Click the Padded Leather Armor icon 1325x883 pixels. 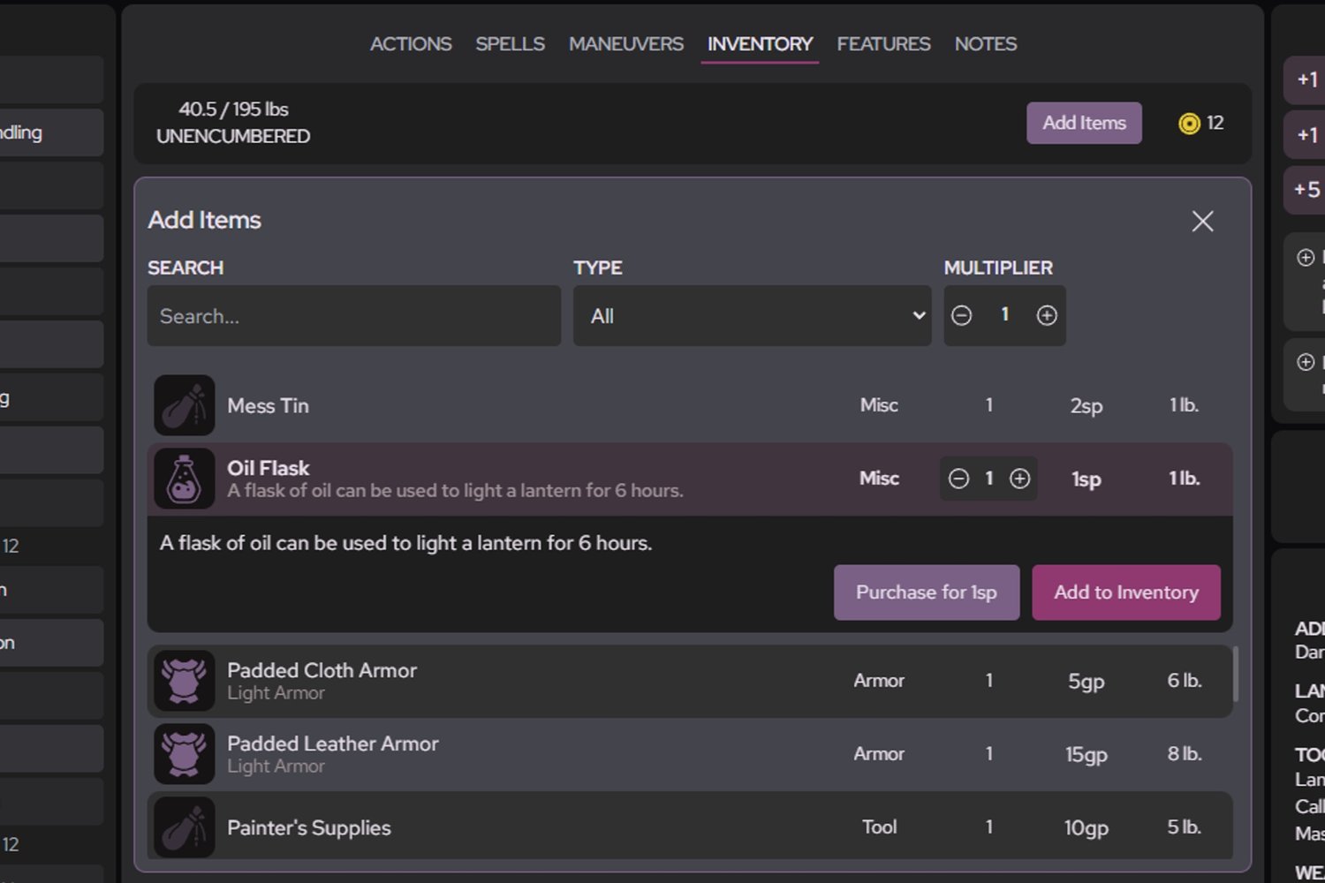[x=184, y=754]
